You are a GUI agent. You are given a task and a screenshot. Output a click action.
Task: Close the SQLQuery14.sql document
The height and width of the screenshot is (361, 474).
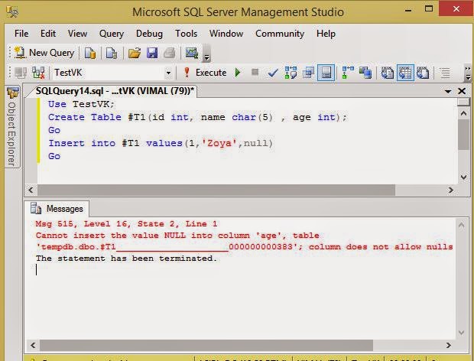462,91
